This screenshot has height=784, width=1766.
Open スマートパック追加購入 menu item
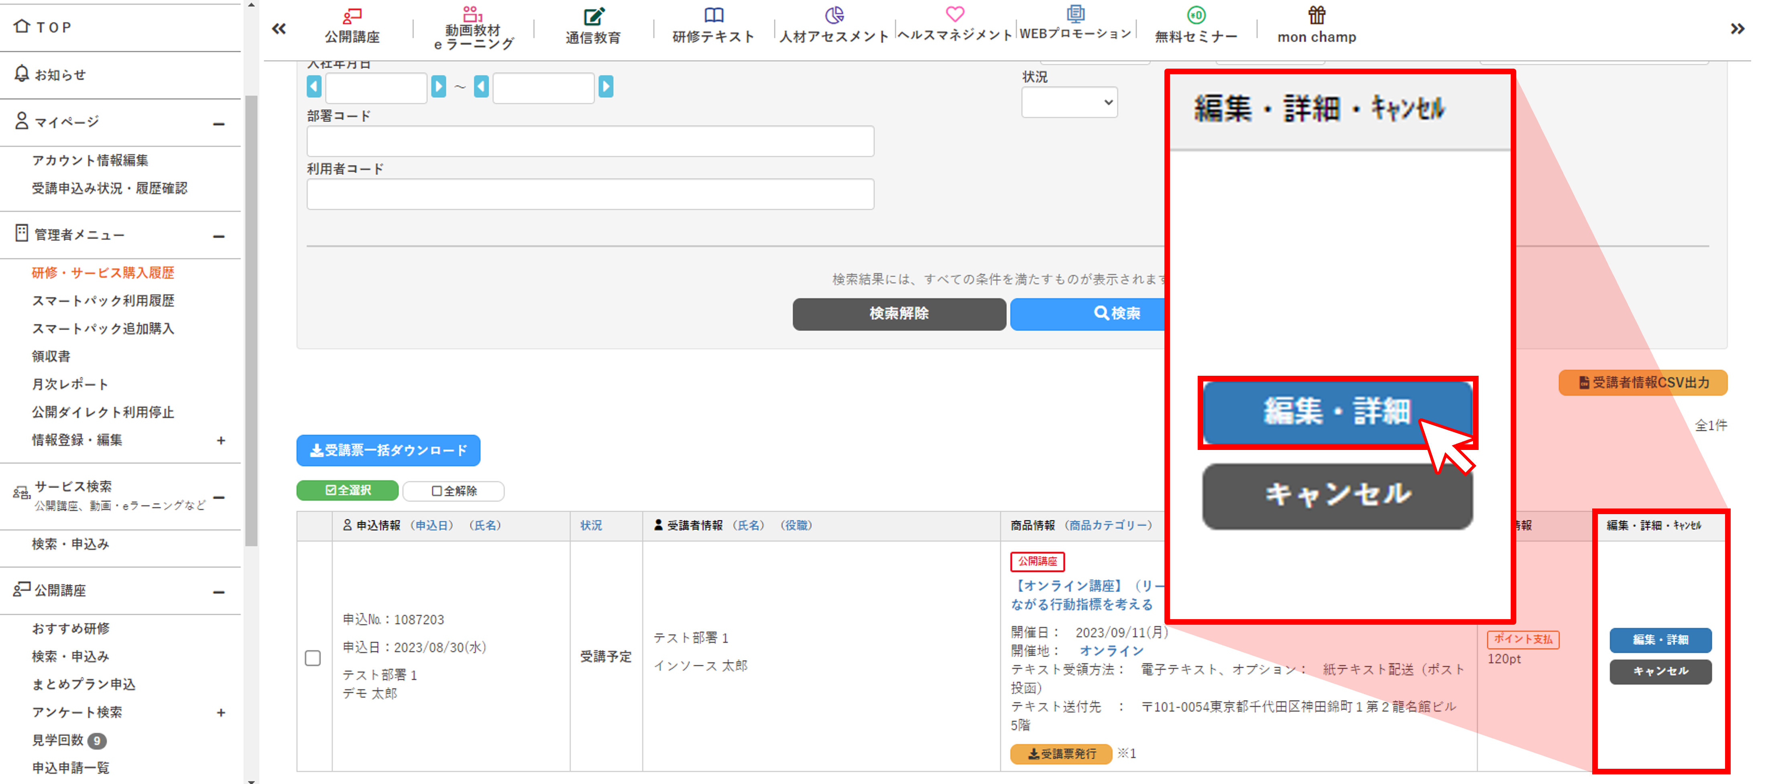(x=103, y=329)
